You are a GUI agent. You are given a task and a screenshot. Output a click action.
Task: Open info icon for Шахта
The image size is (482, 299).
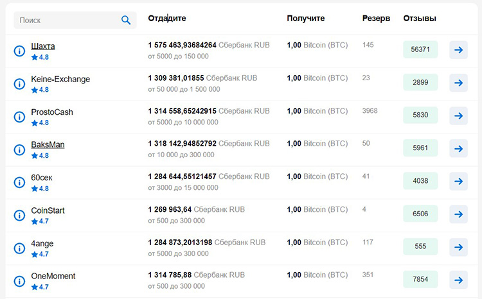19,51
